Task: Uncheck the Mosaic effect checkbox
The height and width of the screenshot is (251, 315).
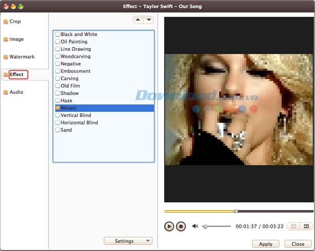Action: pos(58,108)
